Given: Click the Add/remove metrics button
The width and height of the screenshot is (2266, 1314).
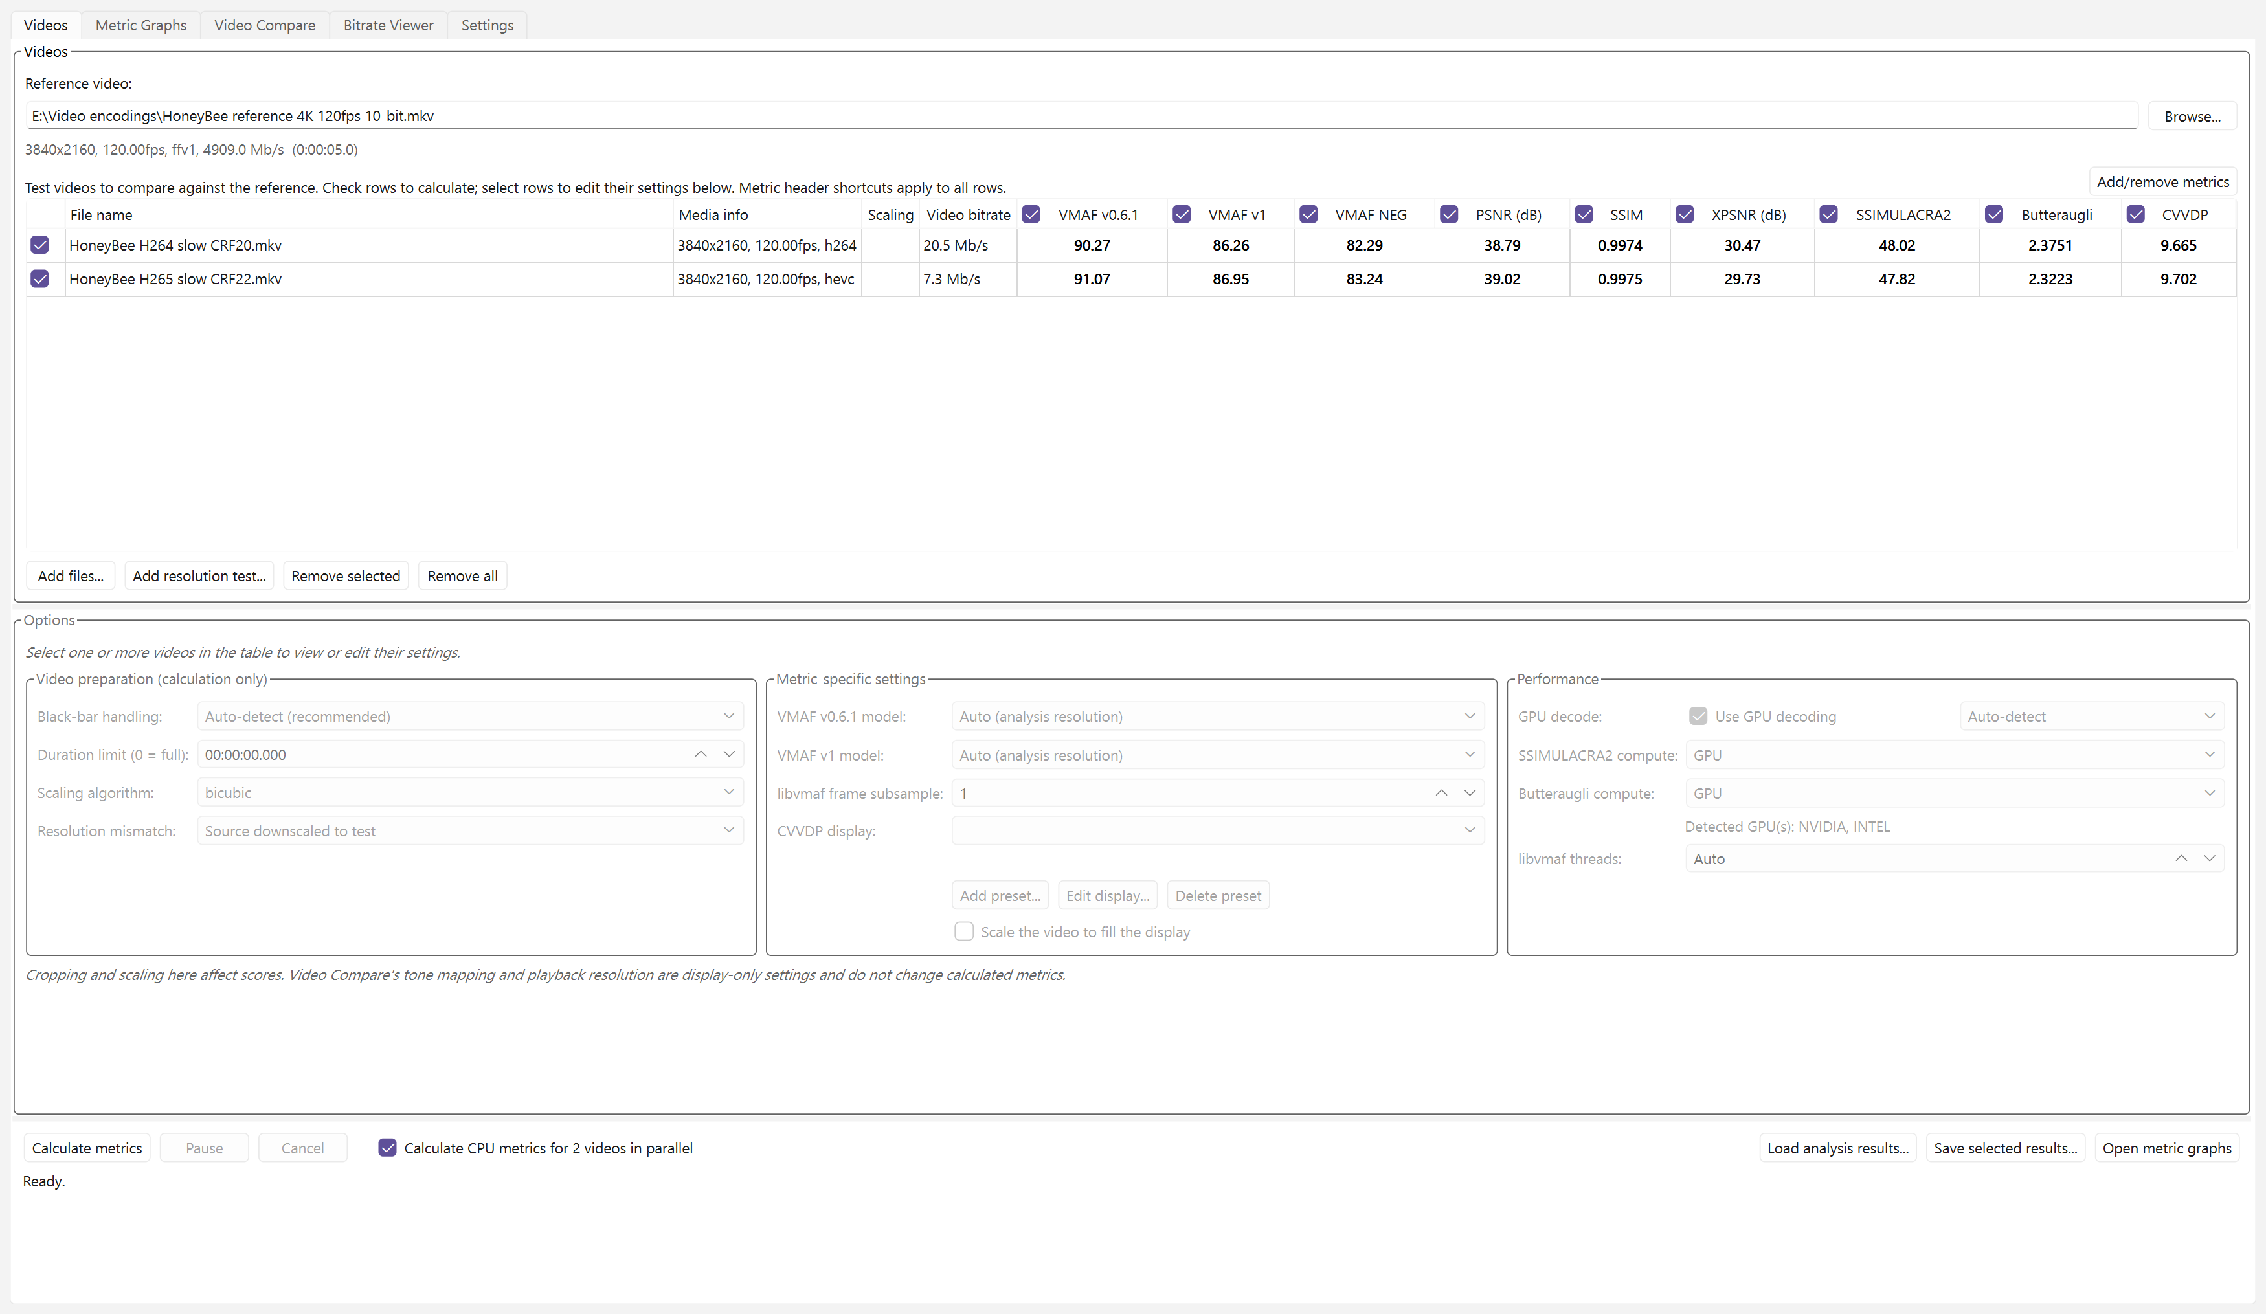Looking at the screenshot, I should click(x=2162, y=181).
